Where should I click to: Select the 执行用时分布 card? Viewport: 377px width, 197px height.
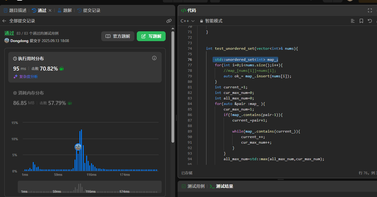[85, 67]
